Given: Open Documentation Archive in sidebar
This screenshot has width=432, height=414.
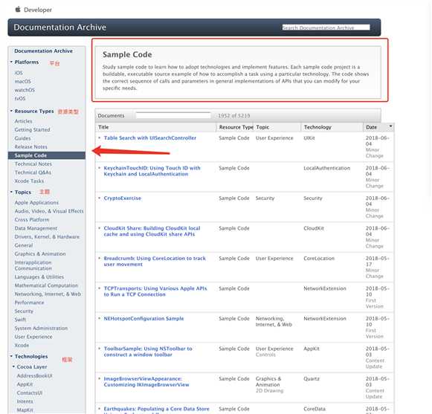Looking at the screenshot, I should tap(43, 51).
